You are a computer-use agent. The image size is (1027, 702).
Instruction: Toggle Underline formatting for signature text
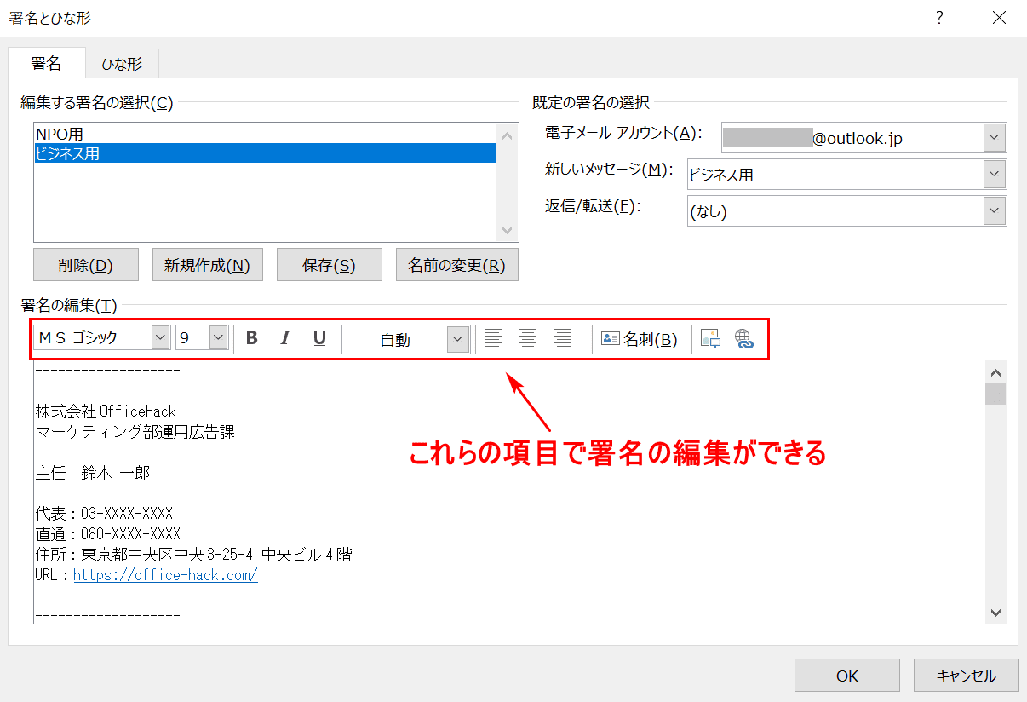319,338
